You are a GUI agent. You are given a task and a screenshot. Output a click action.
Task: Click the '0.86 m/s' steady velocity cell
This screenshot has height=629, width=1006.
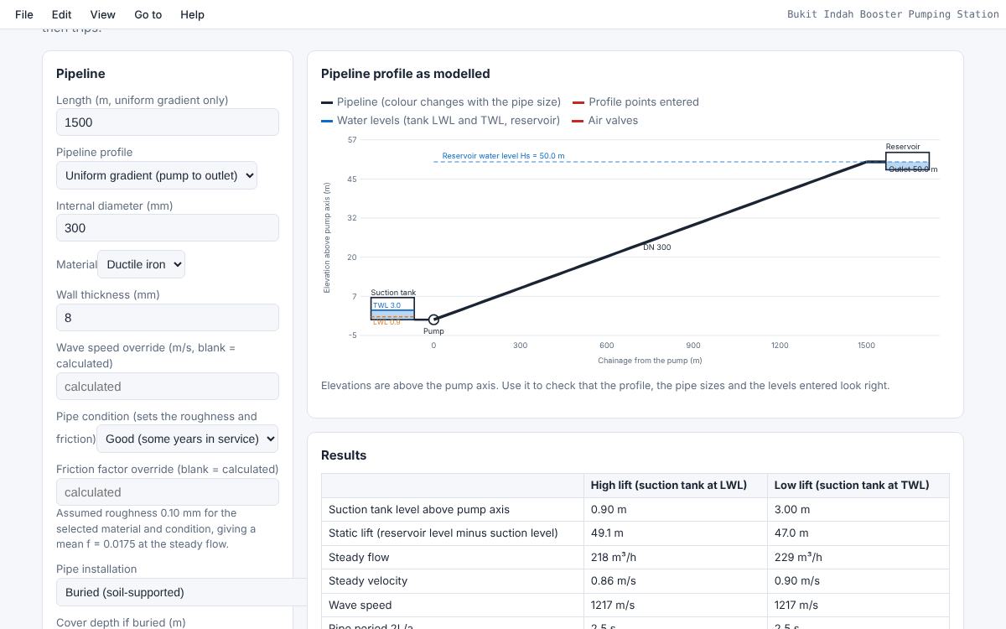[676, 581]
